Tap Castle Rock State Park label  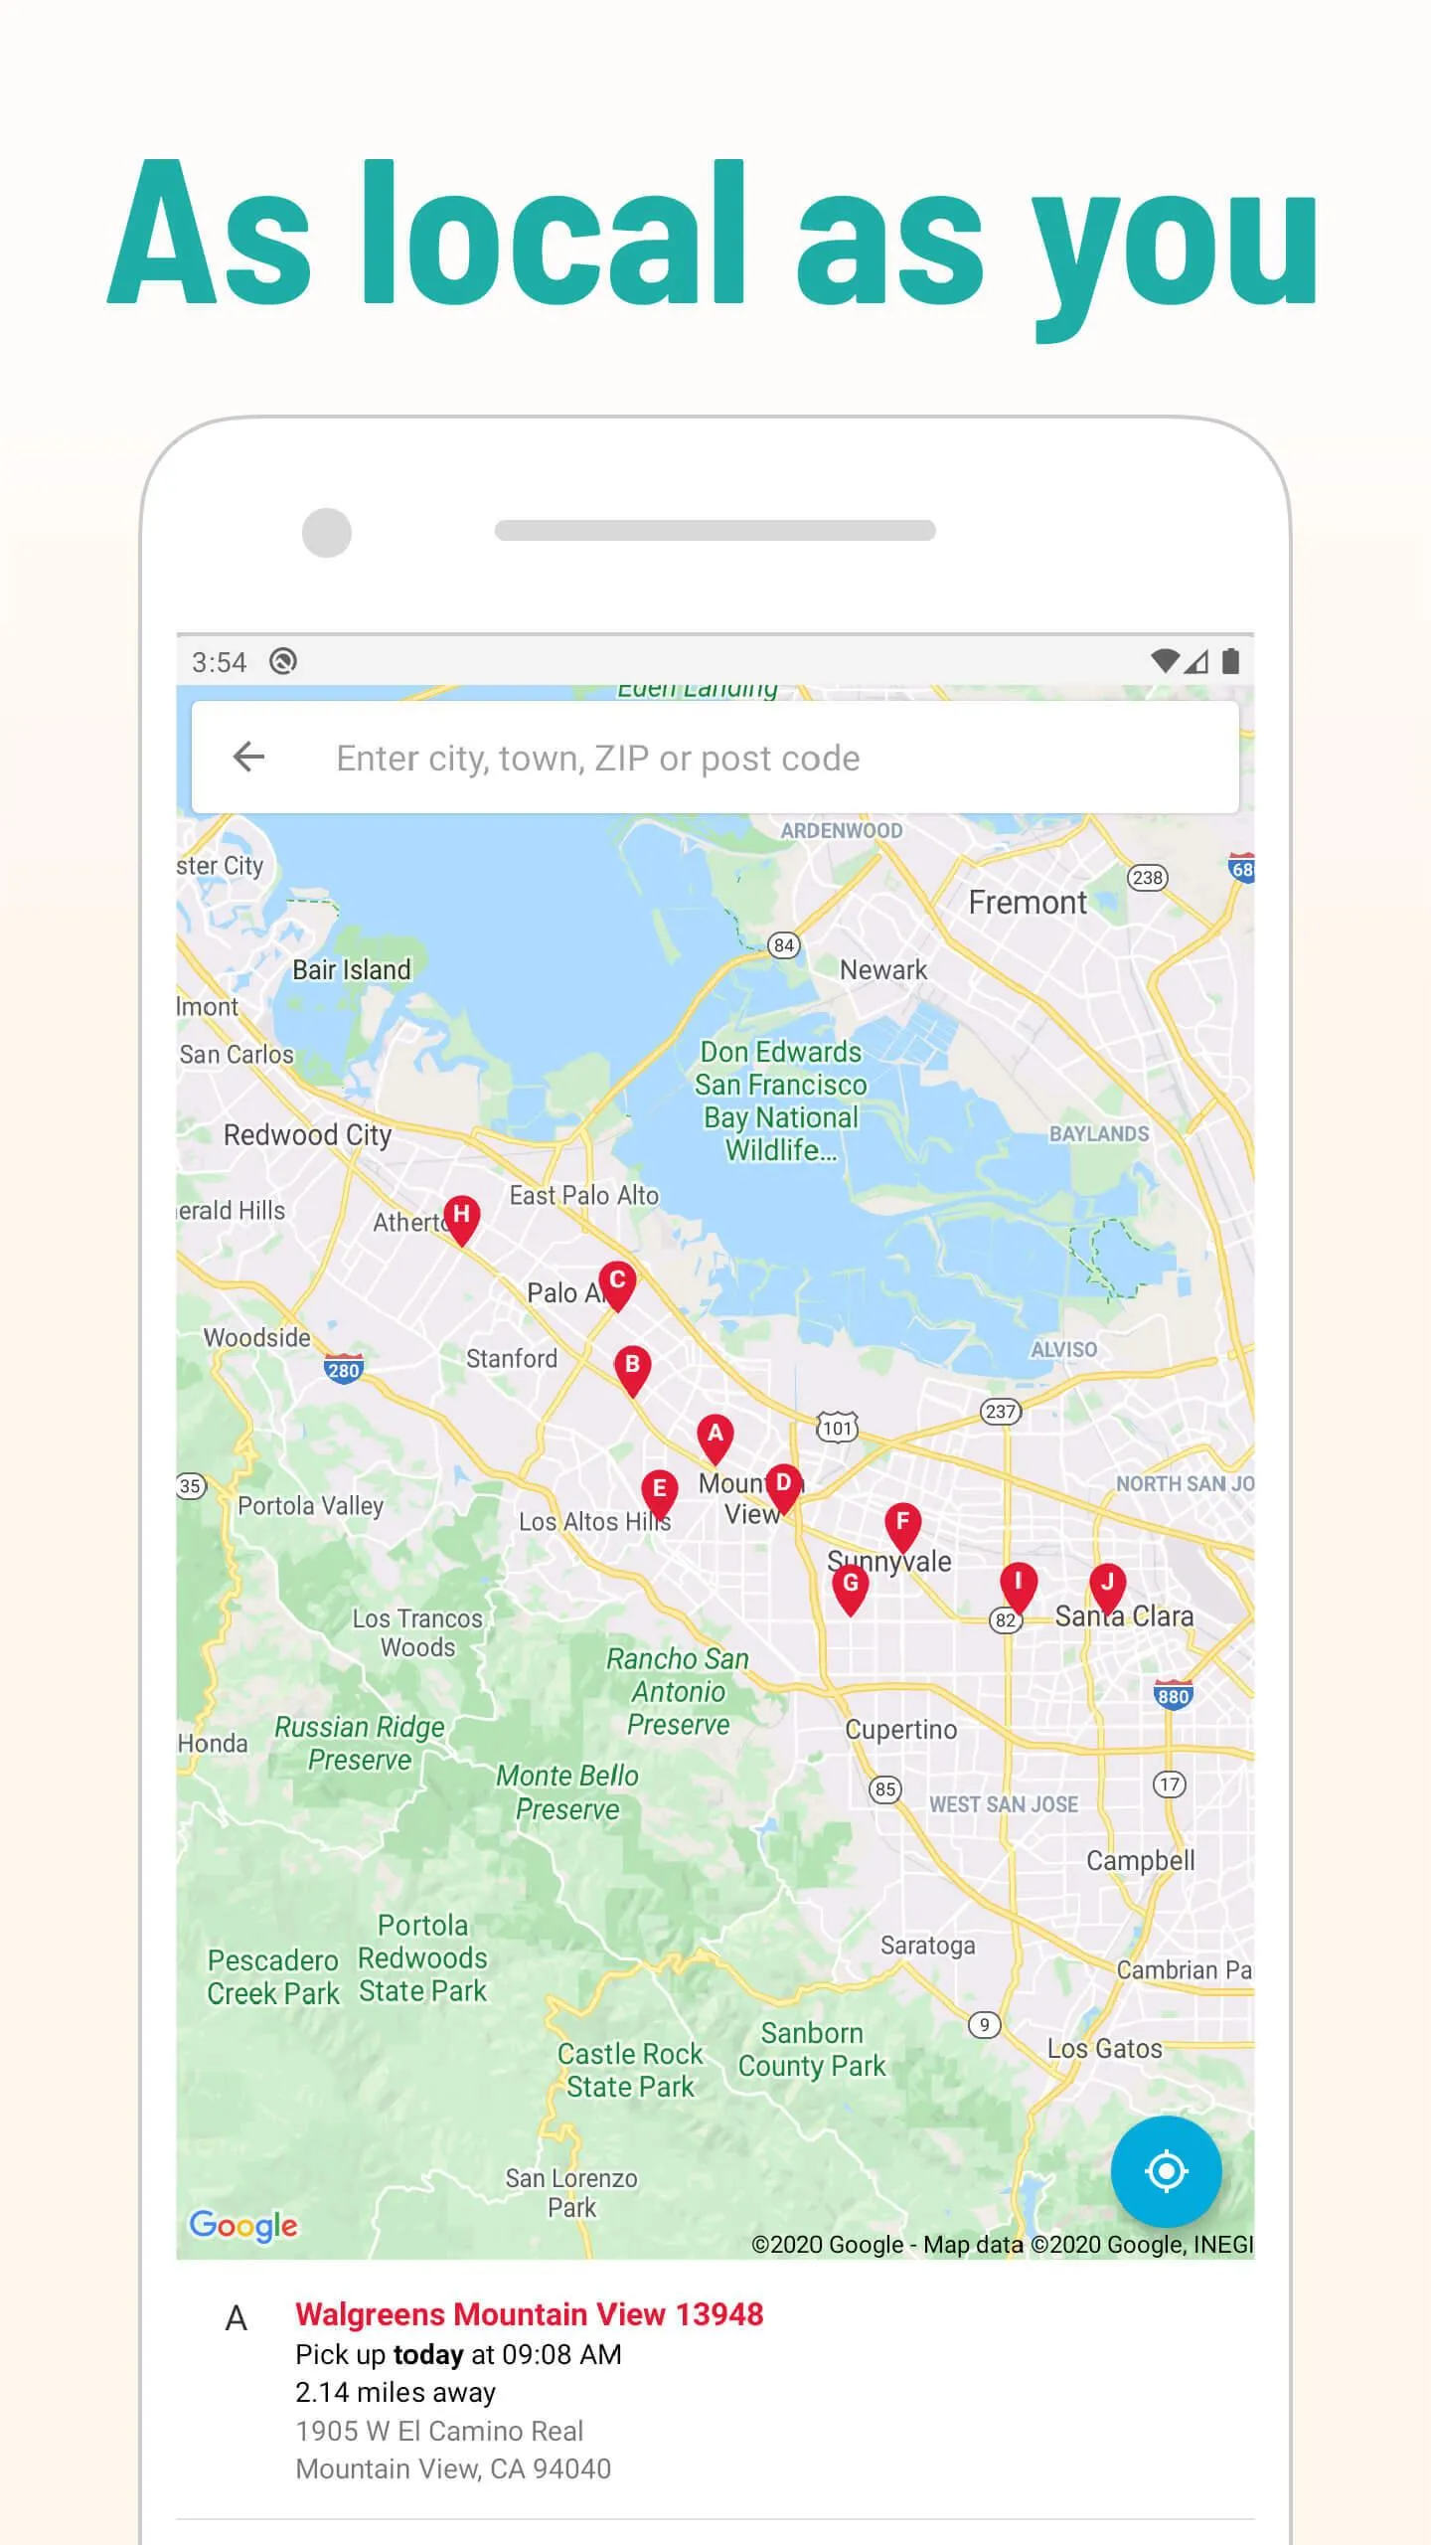[x=630, y=2070]
